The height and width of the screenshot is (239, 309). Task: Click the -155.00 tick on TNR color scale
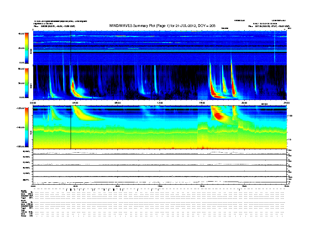pyautogui.click(x=20, y=146)
